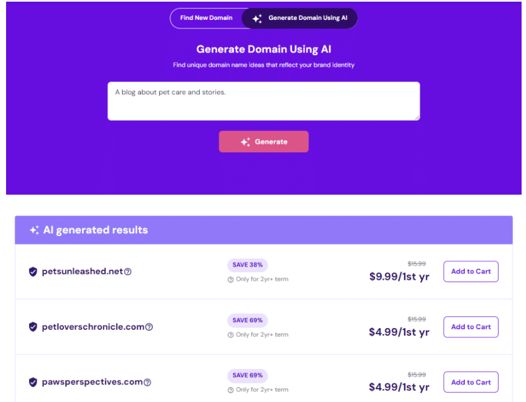Focus the domain description text box

coord(263,101)
